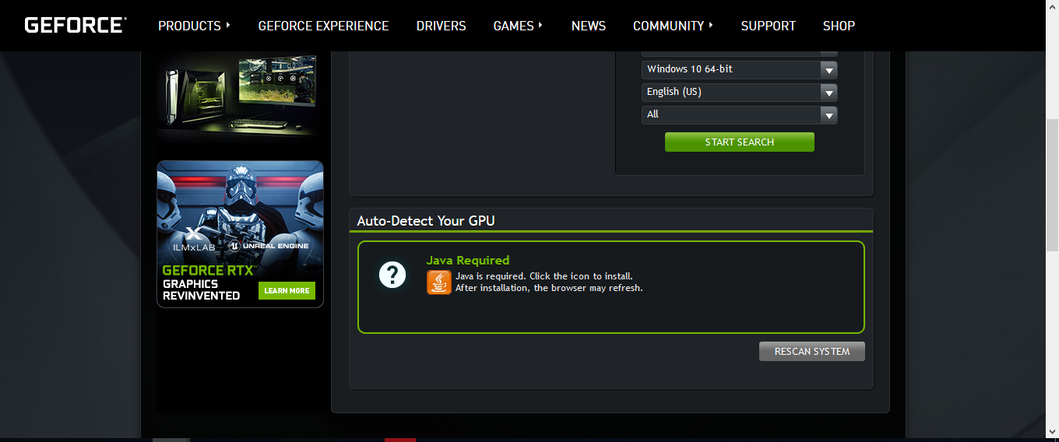1059x442 pixels.
Task: Click Learn More on GeForce RTX ad
Action: pyautogui.click(x=287, y=291)
